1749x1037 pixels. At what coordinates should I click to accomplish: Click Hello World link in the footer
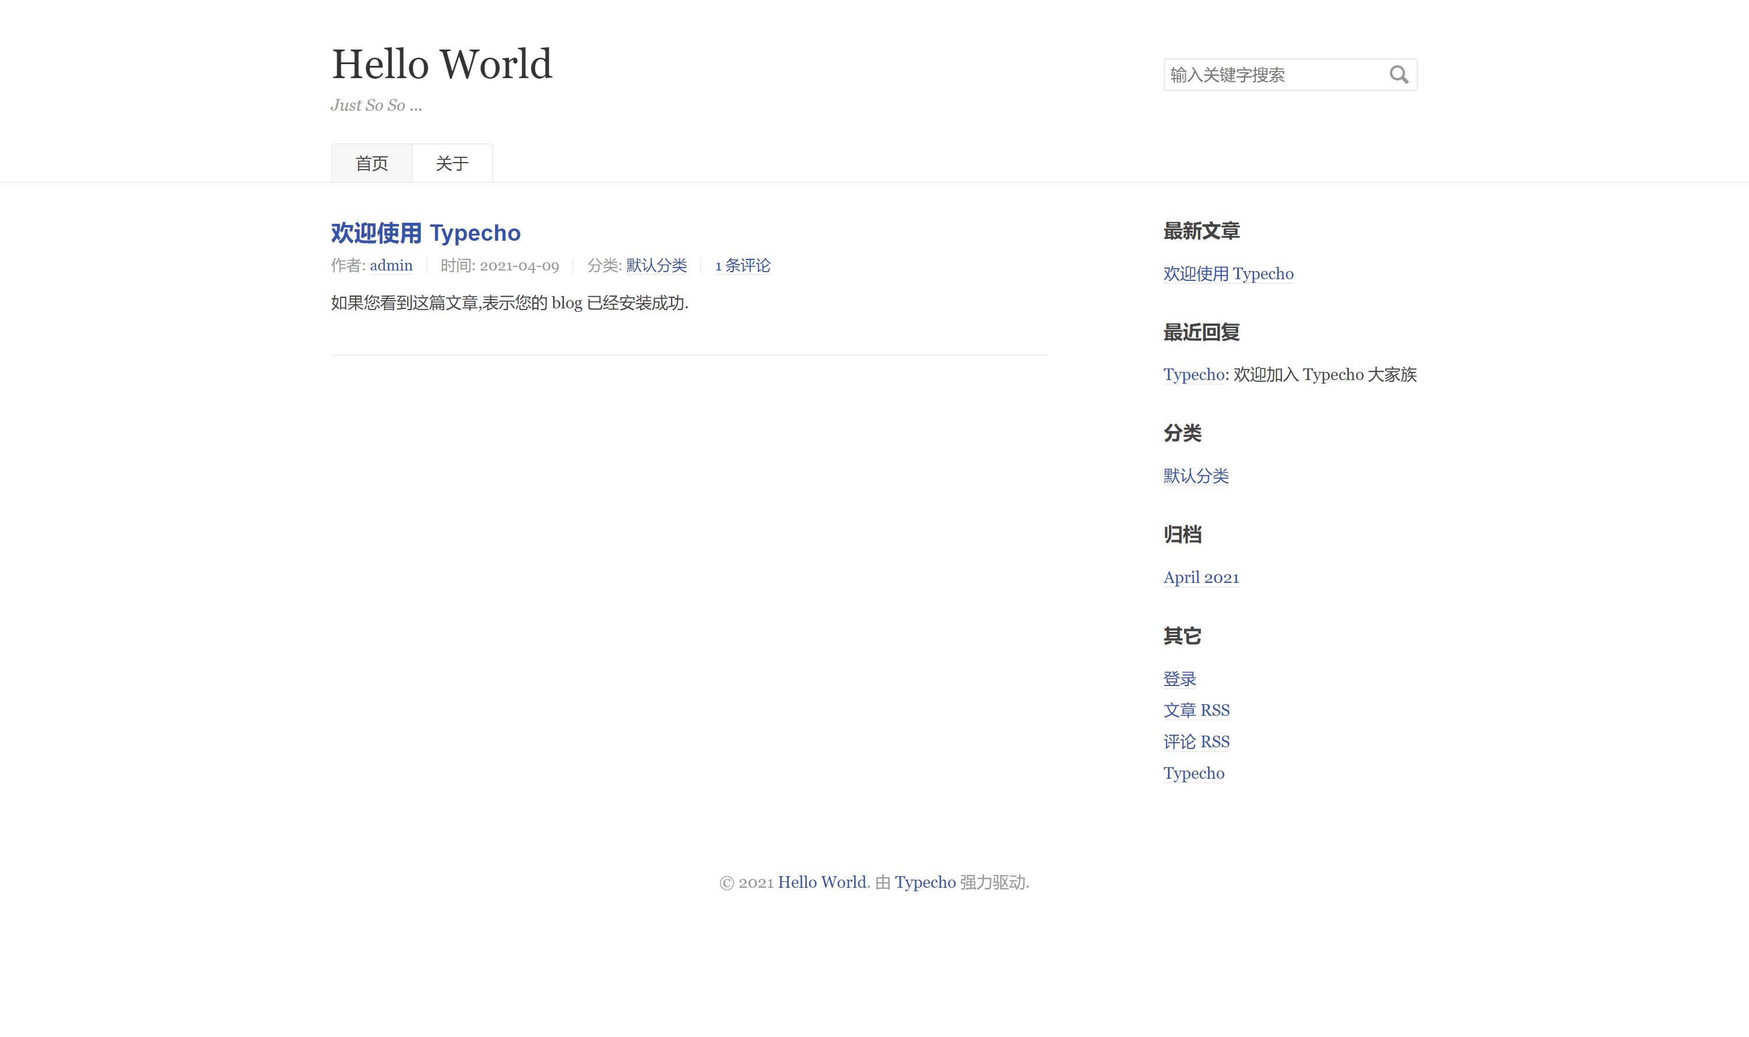pyautogui.click(x=822, y=882)
